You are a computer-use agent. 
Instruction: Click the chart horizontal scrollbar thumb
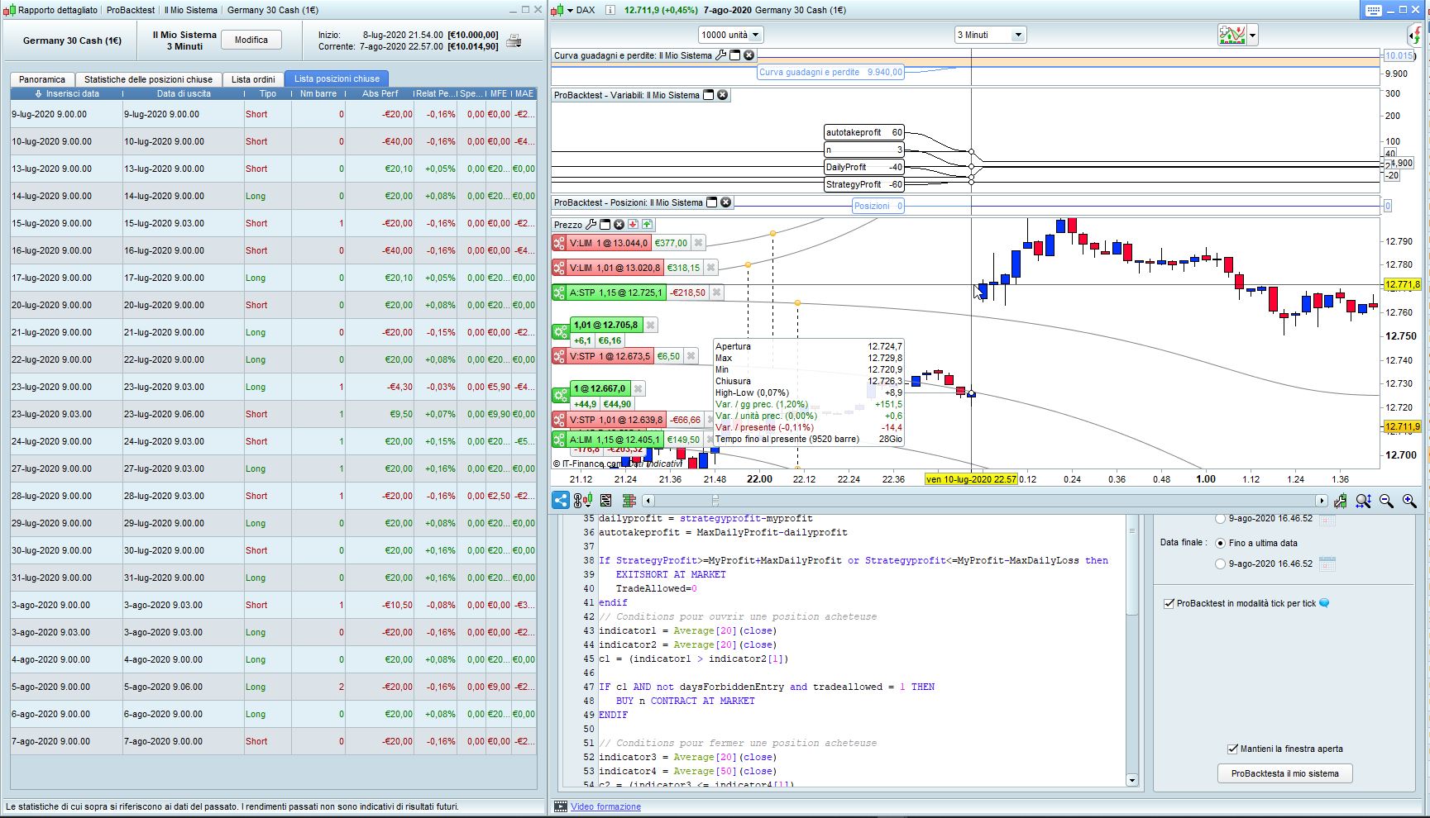pos(715,501)
